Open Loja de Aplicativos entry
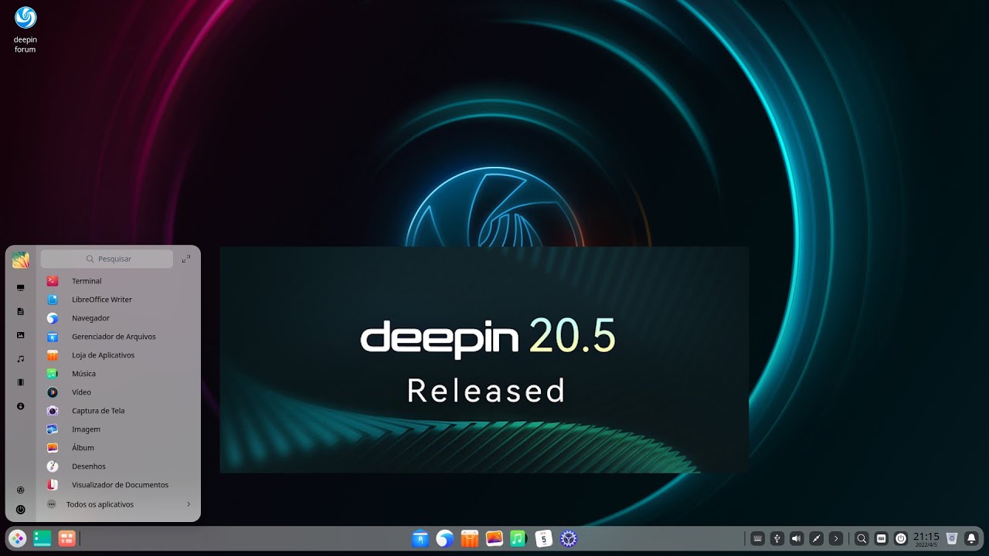This screenshot has width=989, height=556. 118,355
